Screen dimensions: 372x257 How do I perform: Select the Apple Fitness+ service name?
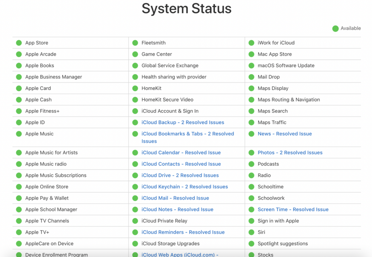coord(42,111)
